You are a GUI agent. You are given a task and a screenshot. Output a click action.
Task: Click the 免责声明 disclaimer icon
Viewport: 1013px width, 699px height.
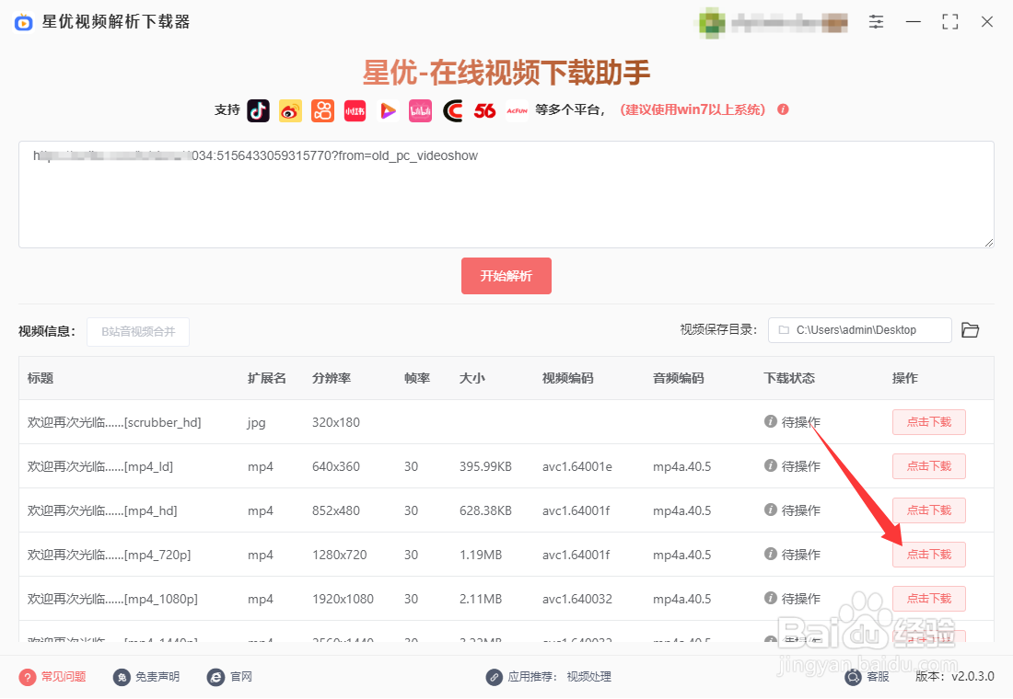click(122, 677)
